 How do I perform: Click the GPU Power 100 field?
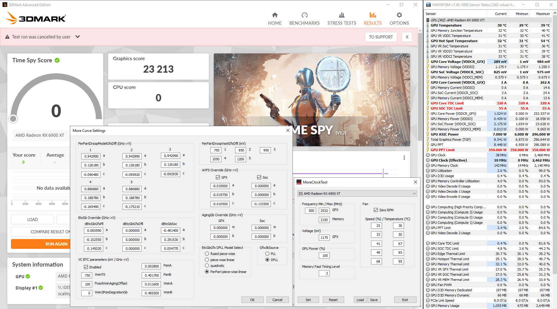point(324,256)
